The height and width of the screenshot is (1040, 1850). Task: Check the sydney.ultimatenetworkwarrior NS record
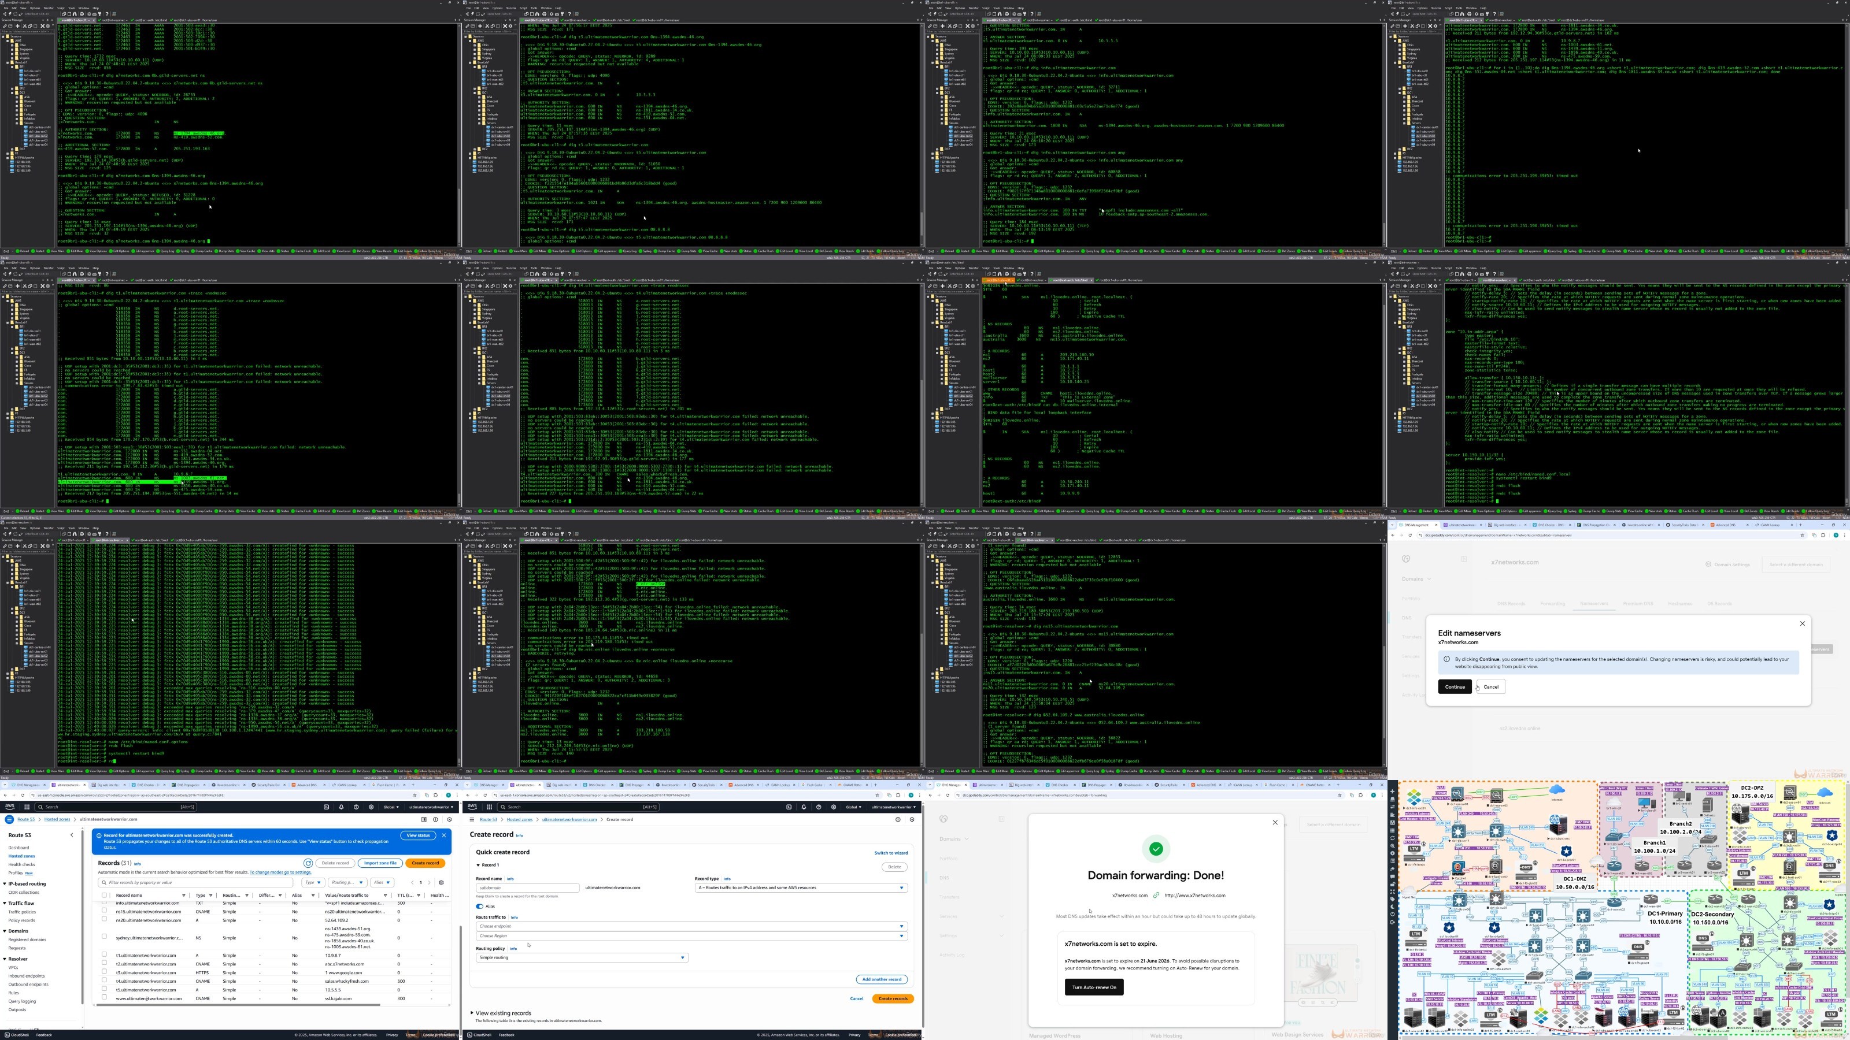coord(104,937)
